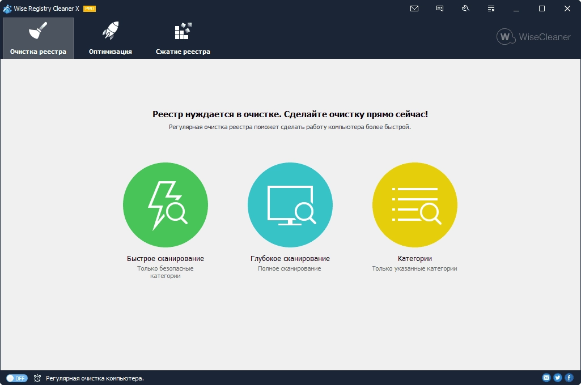Click the Полное сканирование description
Screen dimensions: 581x385
[x=290, y=268]
